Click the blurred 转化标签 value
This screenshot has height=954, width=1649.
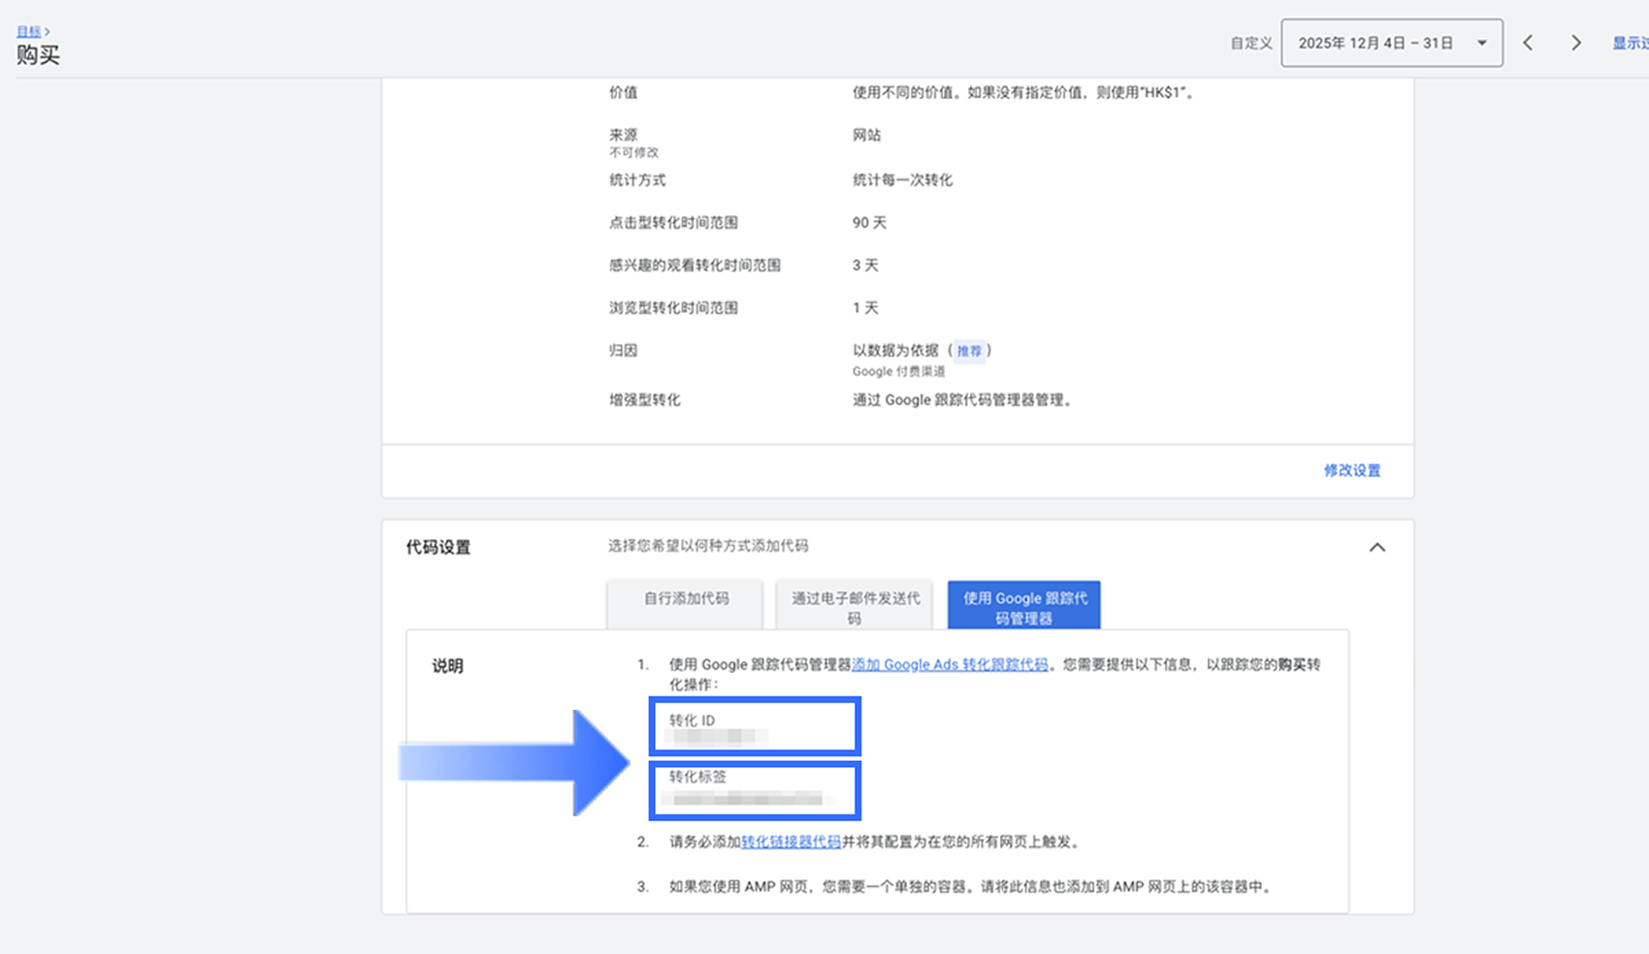747,799
